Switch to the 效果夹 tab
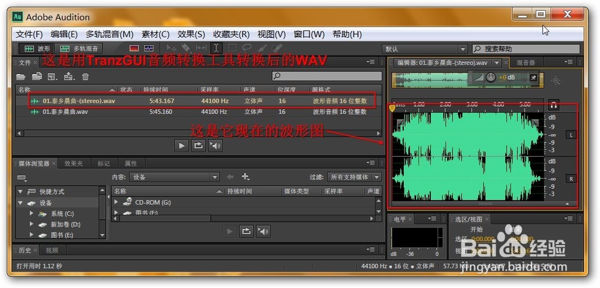This screenshot has width=600, height=288. click(73, 163)
